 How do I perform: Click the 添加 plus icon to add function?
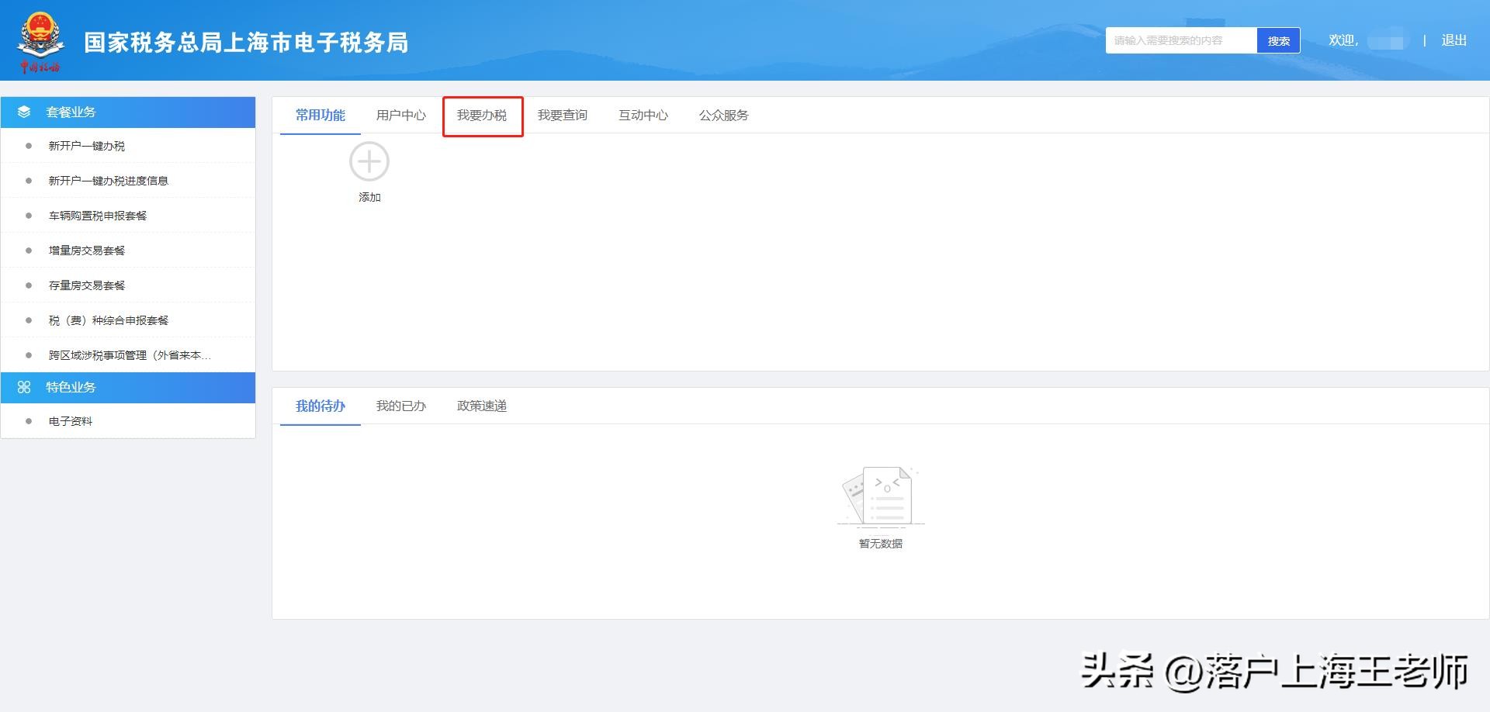(x=369, y=161)
